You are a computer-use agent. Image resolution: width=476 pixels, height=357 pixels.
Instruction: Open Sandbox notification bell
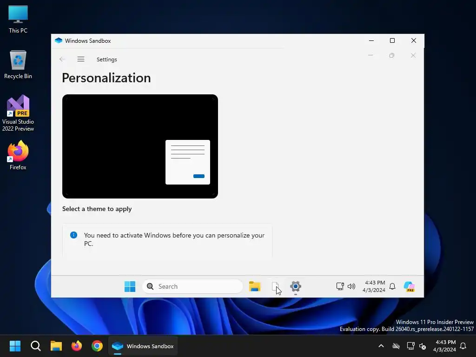(x=392, y=286)
